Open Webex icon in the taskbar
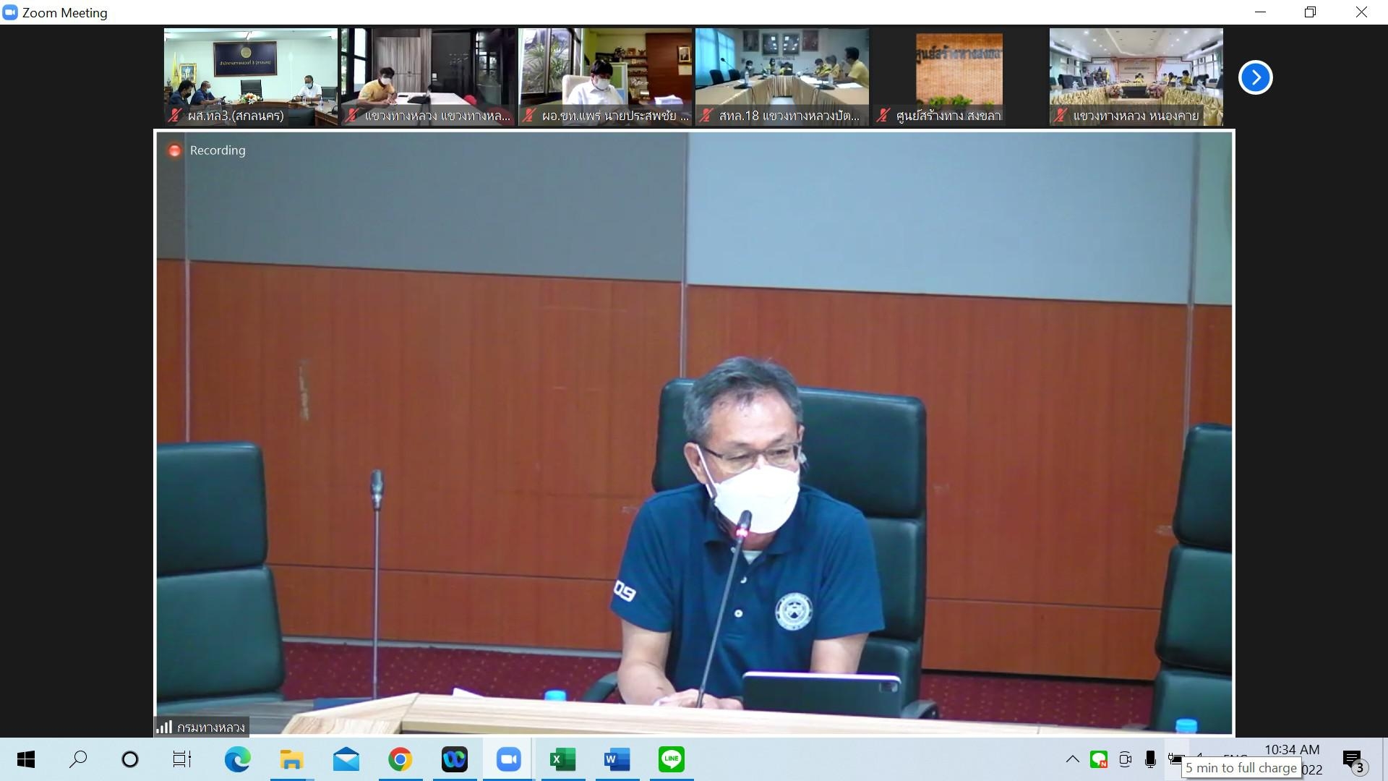Viewport: 1388px width, 781px height. coord(454,759)
